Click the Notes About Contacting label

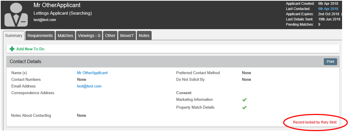(x=31, y=115)
